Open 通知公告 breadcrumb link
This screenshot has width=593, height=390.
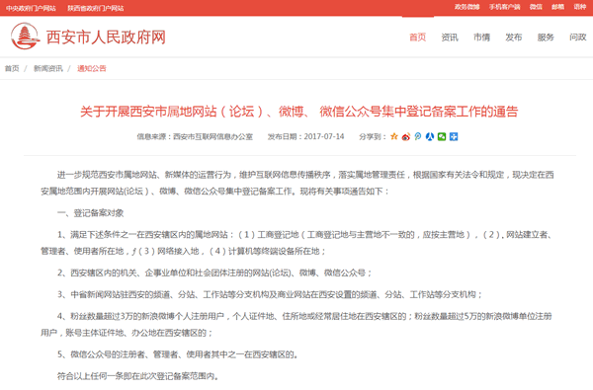point(92,68)
